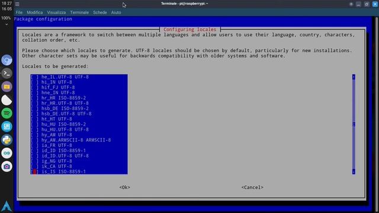Viewport: 379px width, 213px height.
Task: Toggle the he_IL.UTF-8 UTF-8 checkbox
Action: tap(34, 77)
